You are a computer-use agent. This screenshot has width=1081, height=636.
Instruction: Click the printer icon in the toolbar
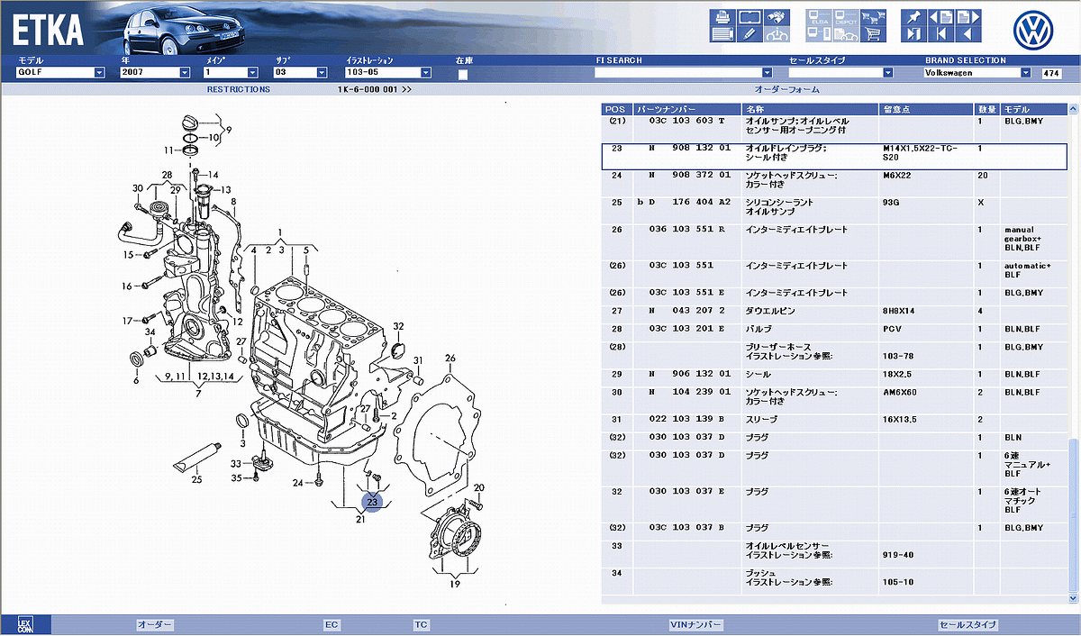point(722,16)
